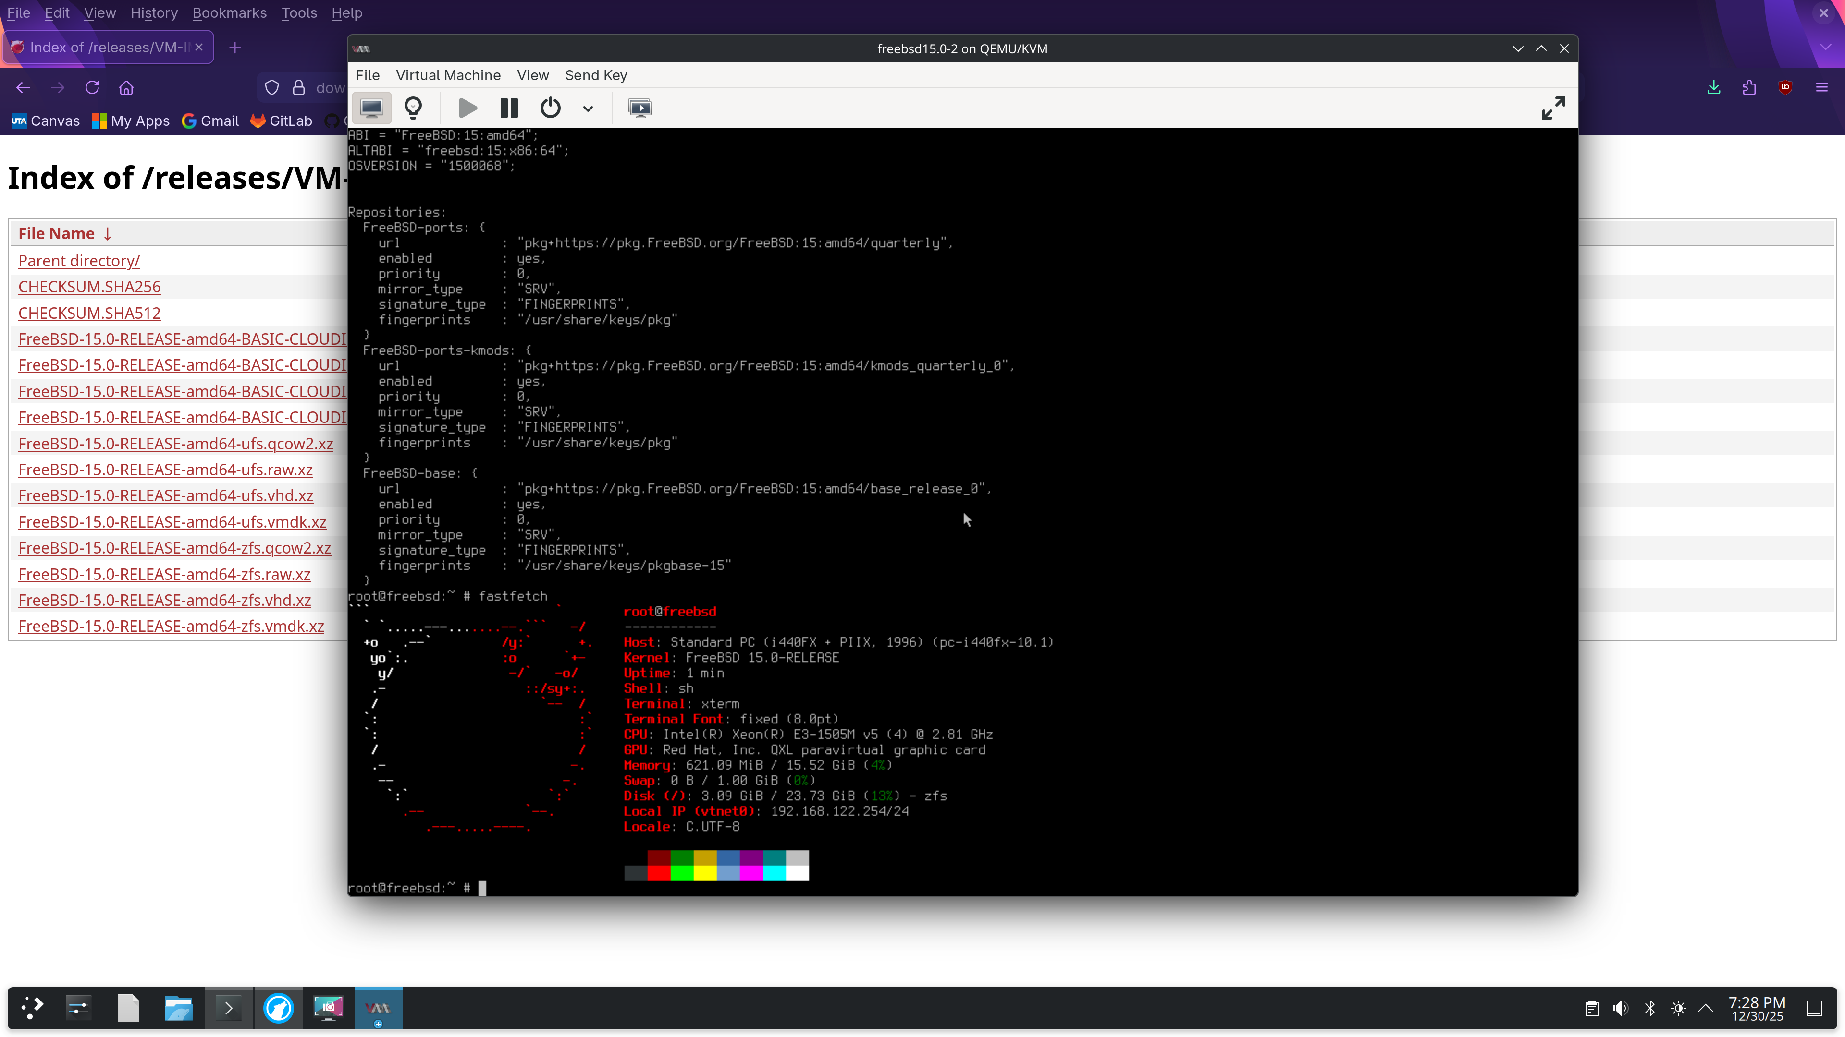The width and height of the screenshot is (1845, 1037).
Task: Open the FreeBSD-15.0-RELEASE-amd64-zfs.qcow2.xz link
Action: [174, 548]
